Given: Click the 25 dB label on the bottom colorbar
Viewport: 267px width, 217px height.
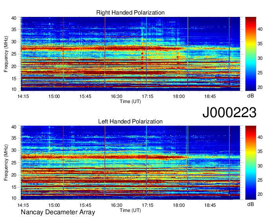Looking at the screenshot, I should (260, 180).
